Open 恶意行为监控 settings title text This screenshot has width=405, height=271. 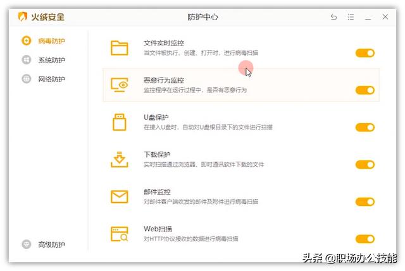point(163,80)
